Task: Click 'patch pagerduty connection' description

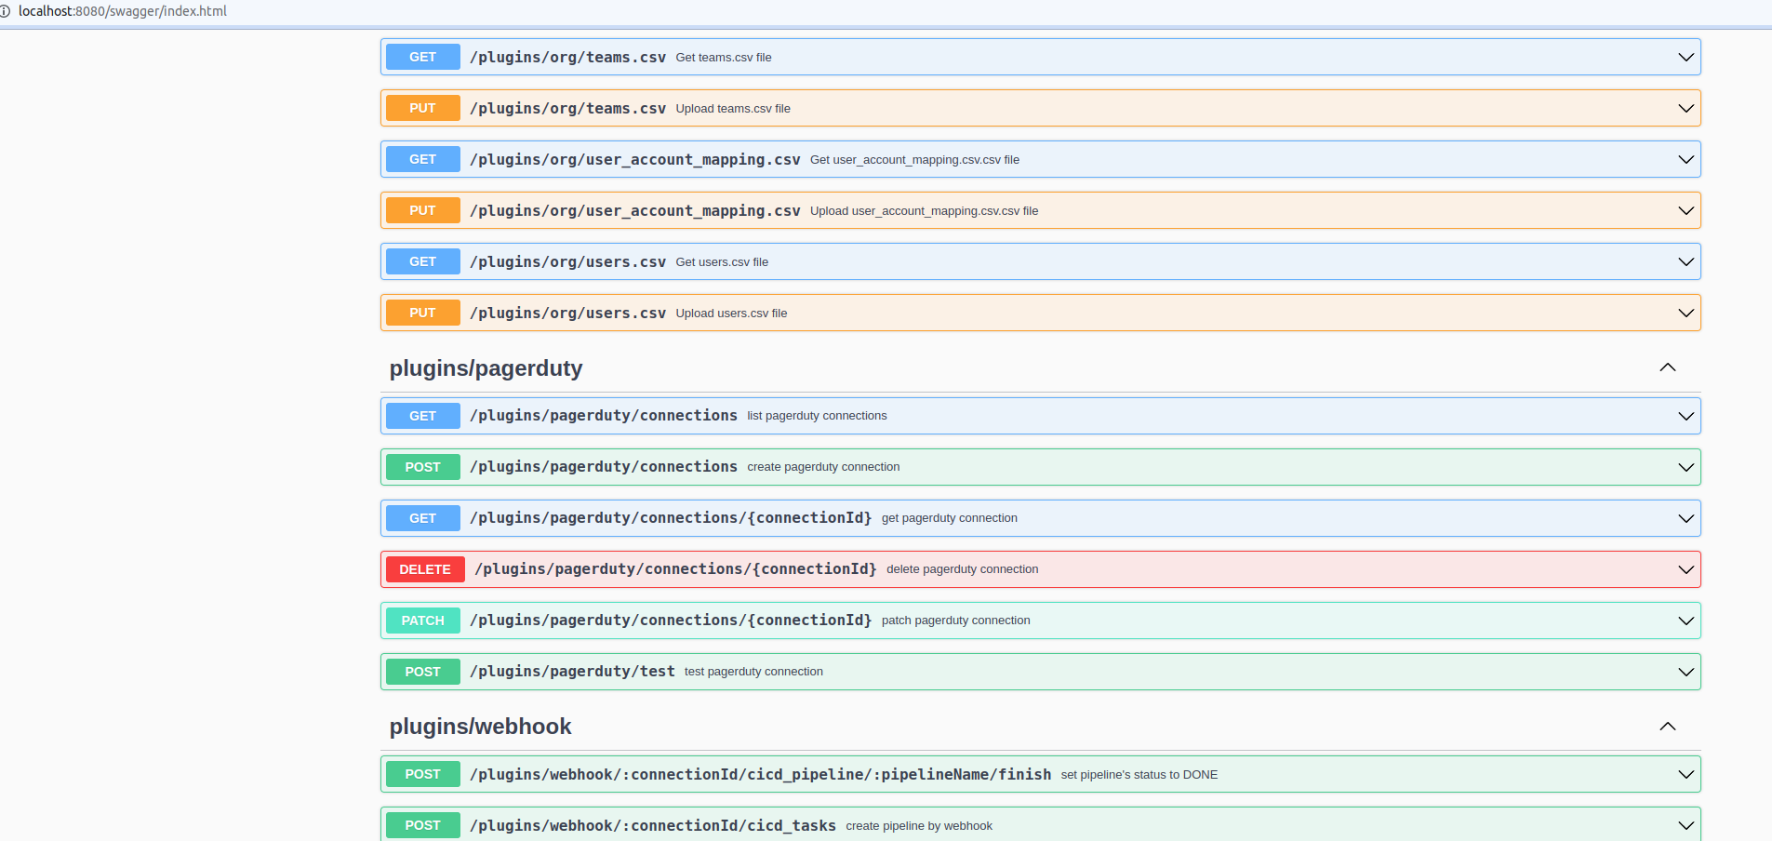Action: click(955, 621)
